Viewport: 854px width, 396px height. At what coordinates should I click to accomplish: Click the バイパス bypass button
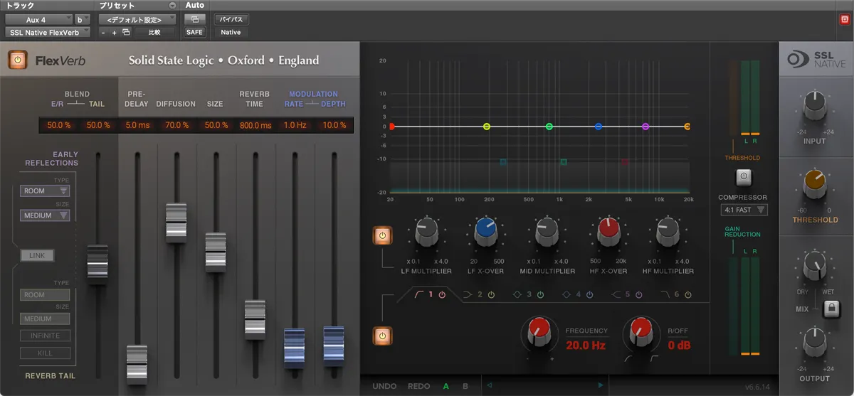(231, 19)
